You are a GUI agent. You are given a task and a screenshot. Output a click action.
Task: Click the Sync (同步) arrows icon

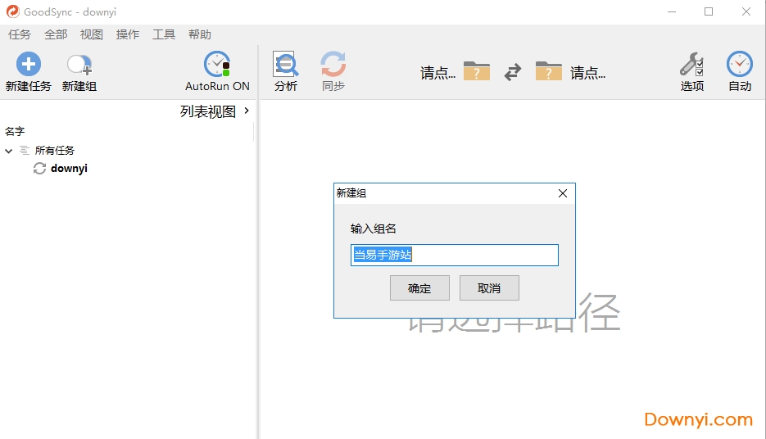pos(333,64)
